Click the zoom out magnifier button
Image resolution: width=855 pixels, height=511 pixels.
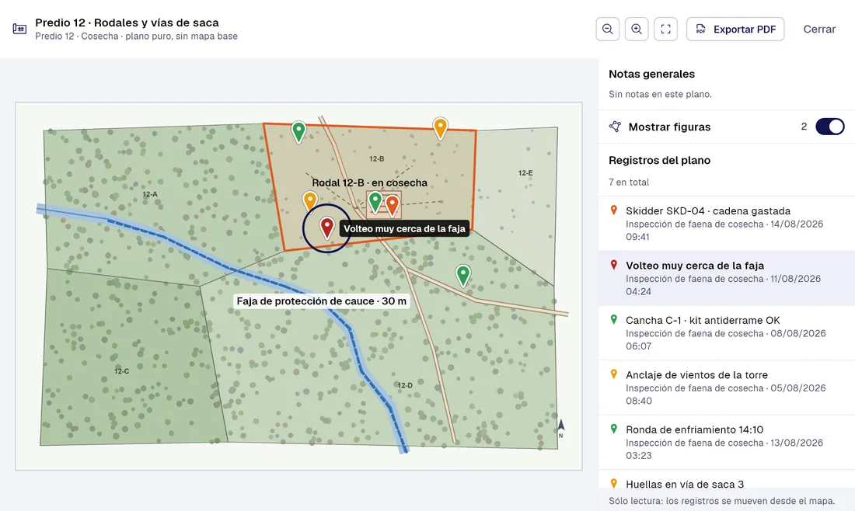(608, 29)
